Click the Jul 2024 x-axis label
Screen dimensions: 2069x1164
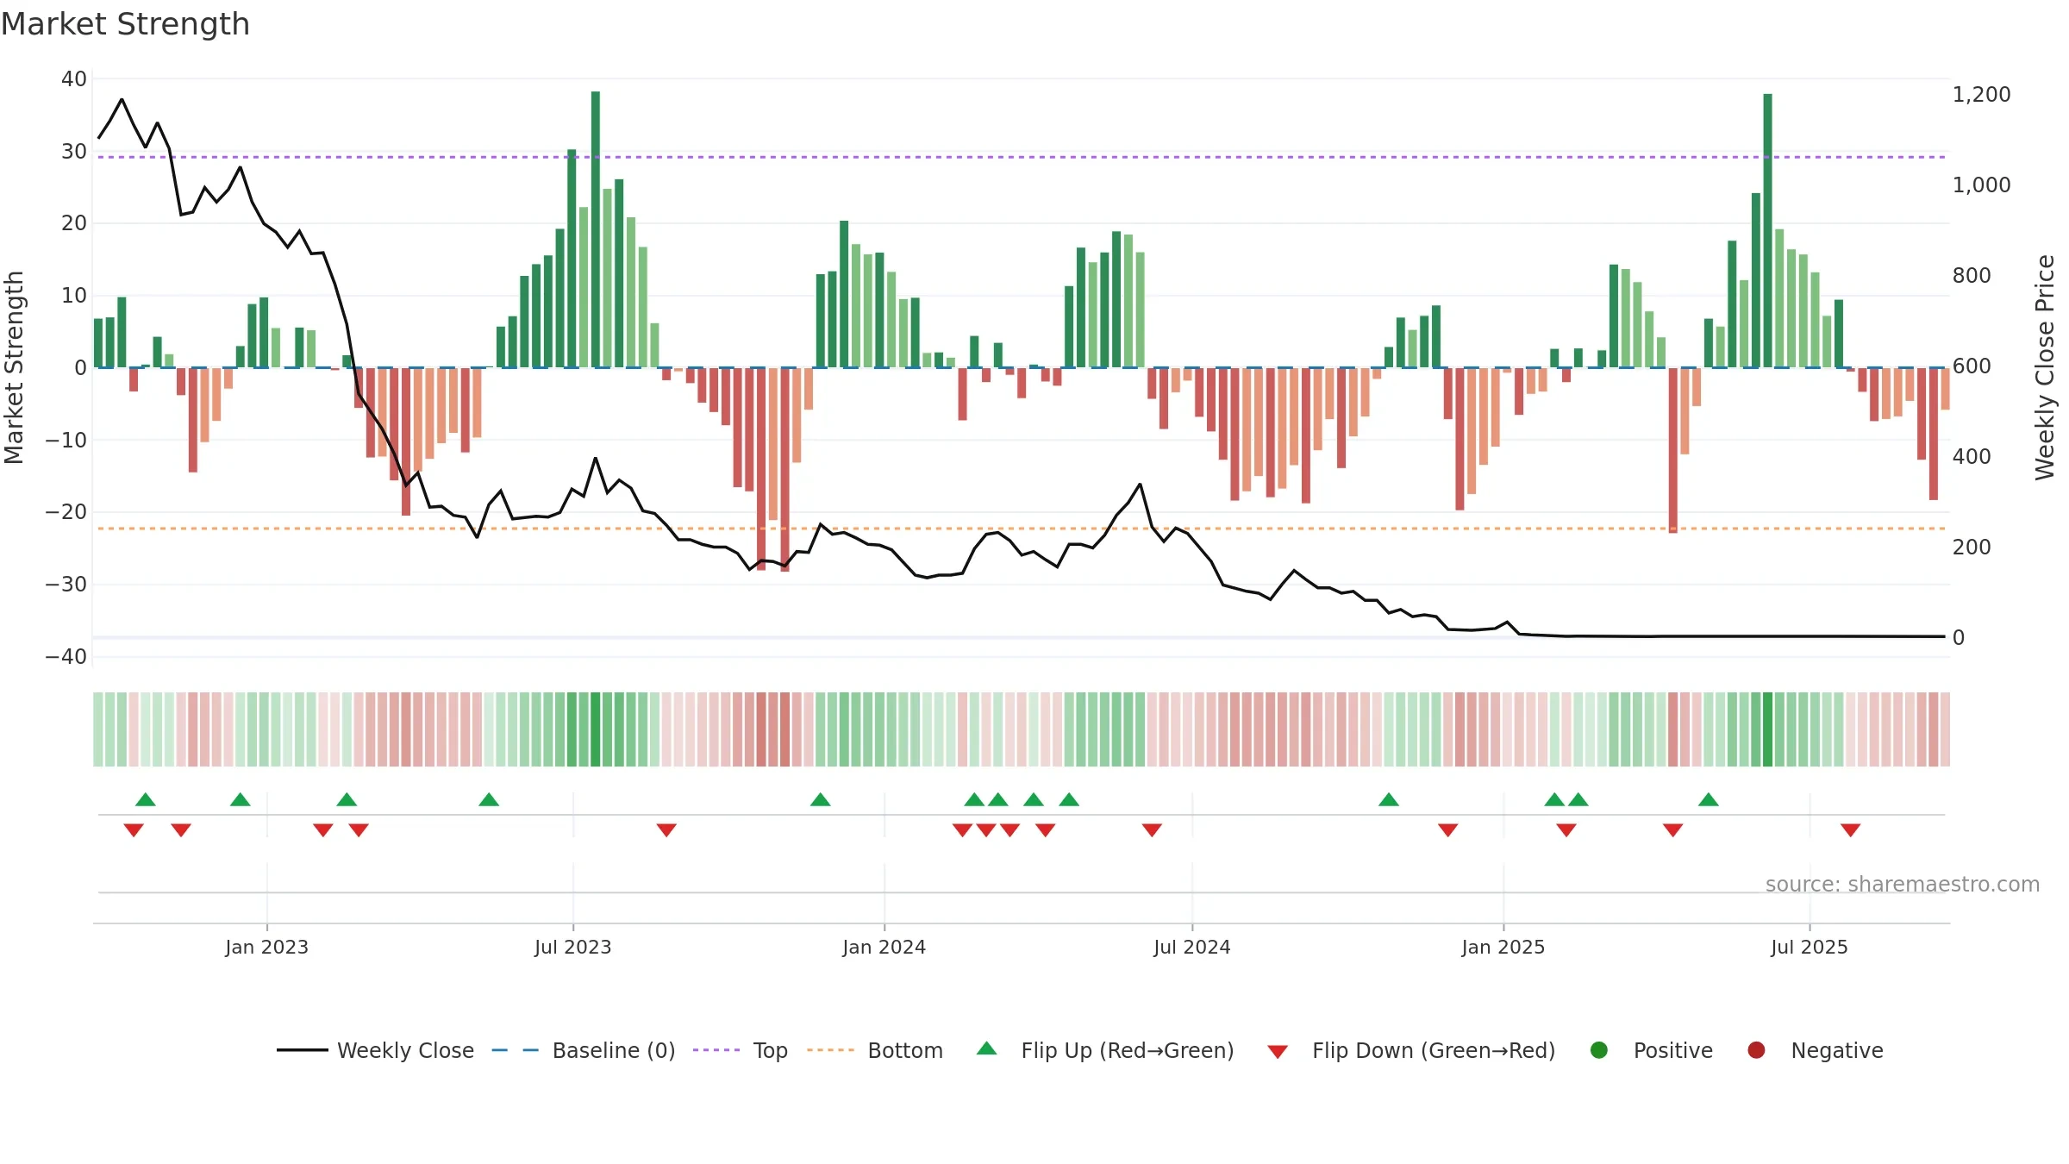[x=1192, y=948]
